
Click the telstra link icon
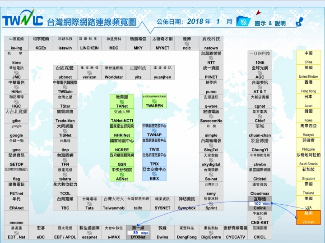65,175
